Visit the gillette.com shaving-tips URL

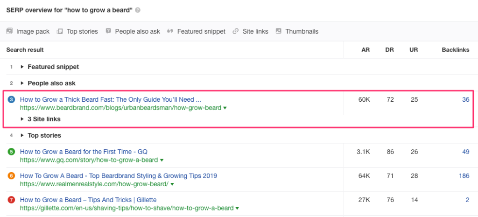point(127,209)
